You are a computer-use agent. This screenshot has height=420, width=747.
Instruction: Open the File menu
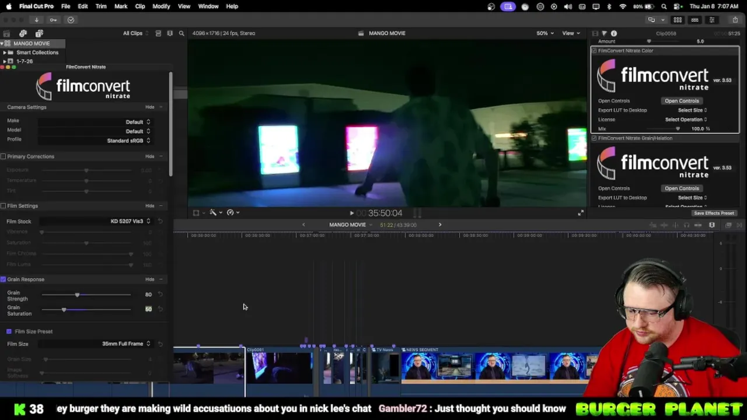pyautogui.click(x=65, y=6)
